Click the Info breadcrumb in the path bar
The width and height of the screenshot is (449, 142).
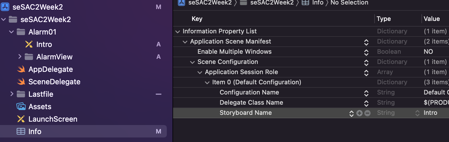click(x=317, y=3)
